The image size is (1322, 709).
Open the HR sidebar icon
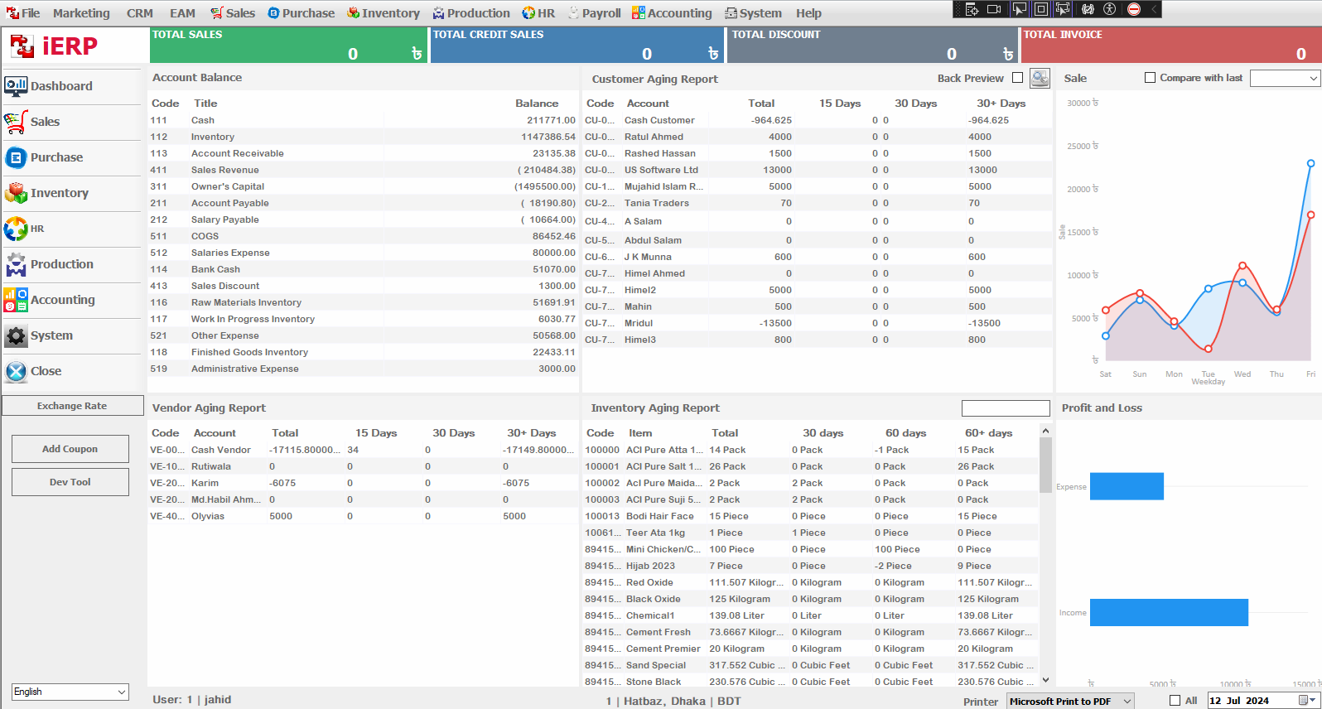(16, 229)
